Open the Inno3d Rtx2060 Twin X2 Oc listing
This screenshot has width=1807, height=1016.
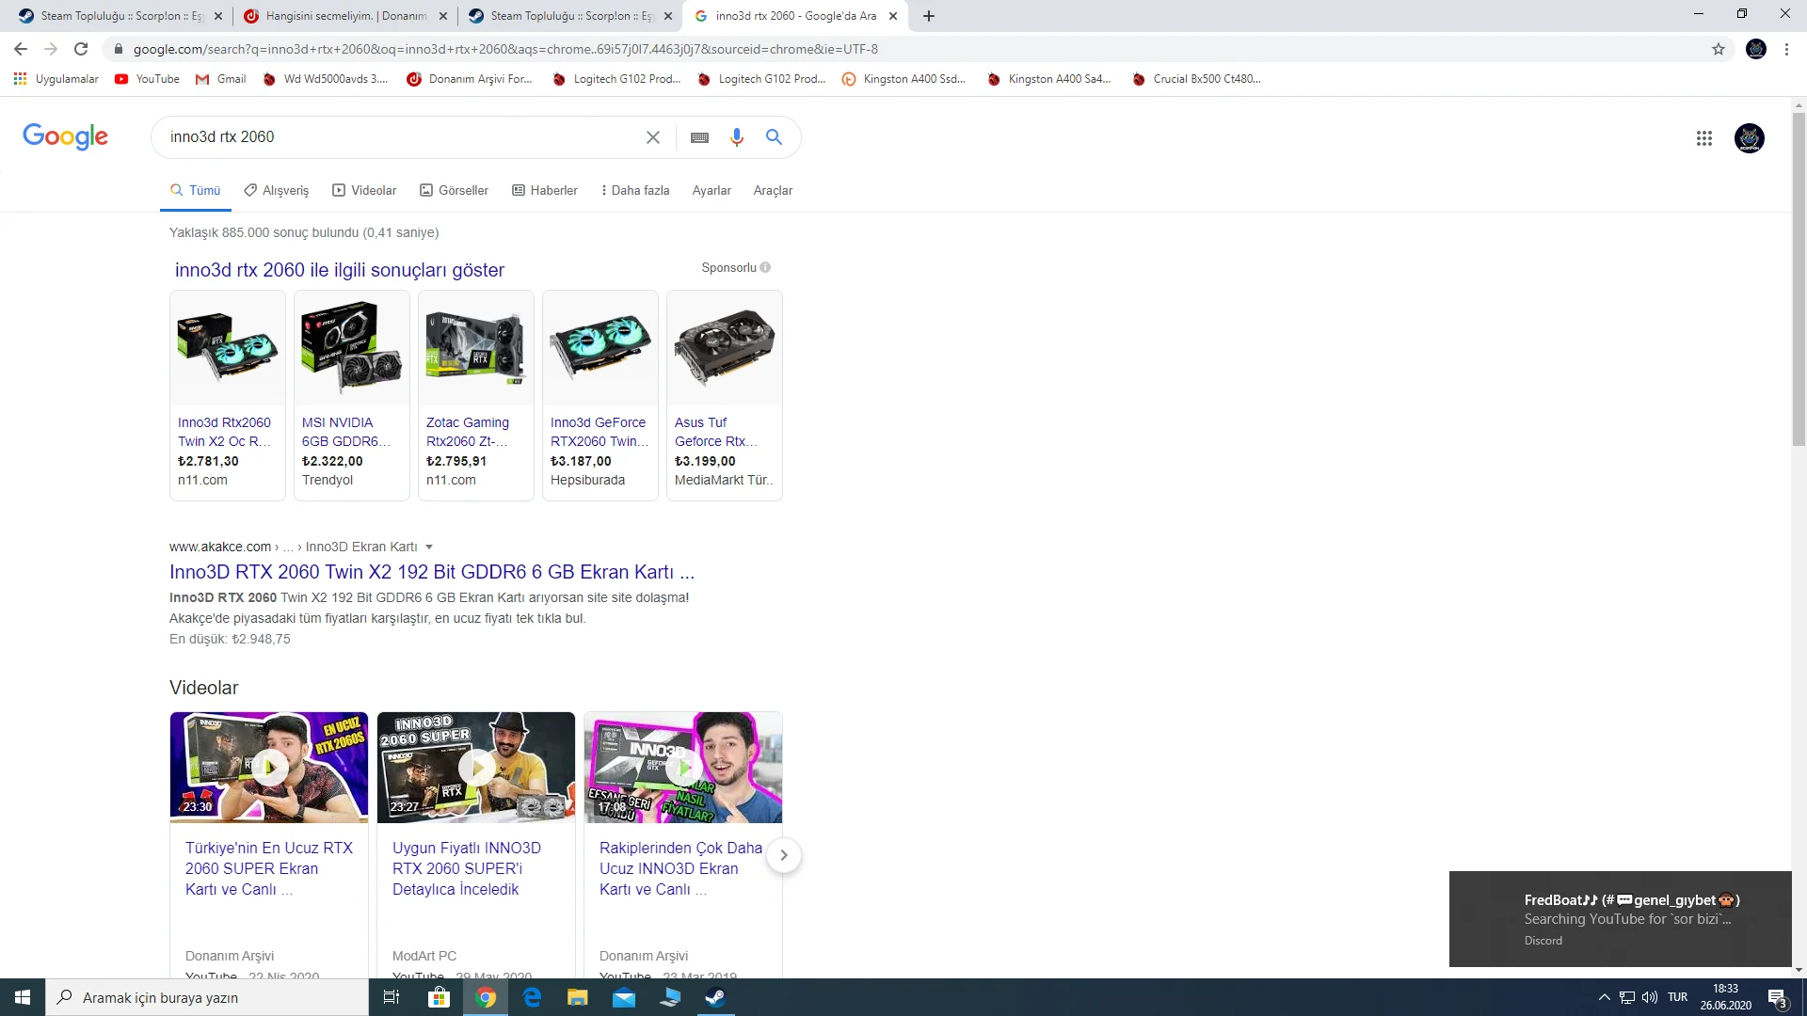pyautogui.click(x=228, y=395)
